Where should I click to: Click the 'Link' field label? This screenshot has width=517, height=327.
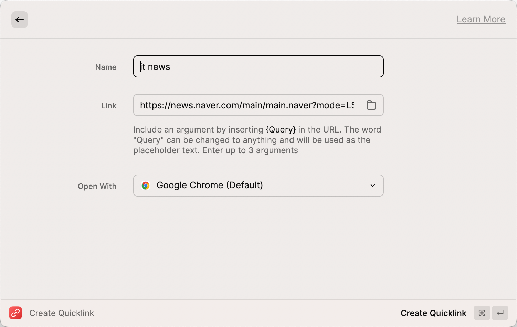point(109,106)
